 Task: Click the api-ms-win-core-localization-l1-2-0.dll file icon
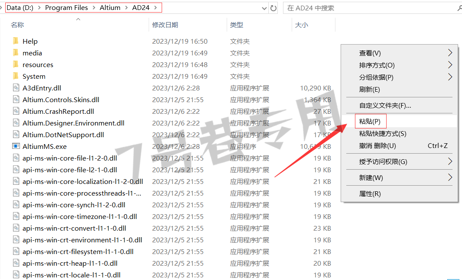click(x=16, y=181)
